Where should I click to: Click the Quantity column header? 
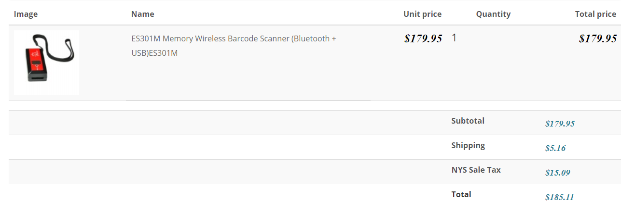pyautogui.click(x=493, y=14)
